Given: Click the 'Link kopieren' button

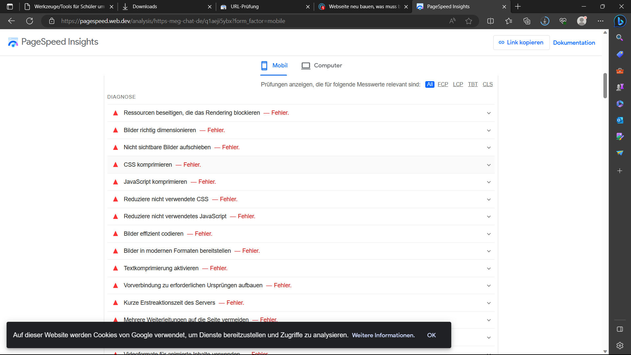Looking at the screenshot, I should [x=521, y=42].
